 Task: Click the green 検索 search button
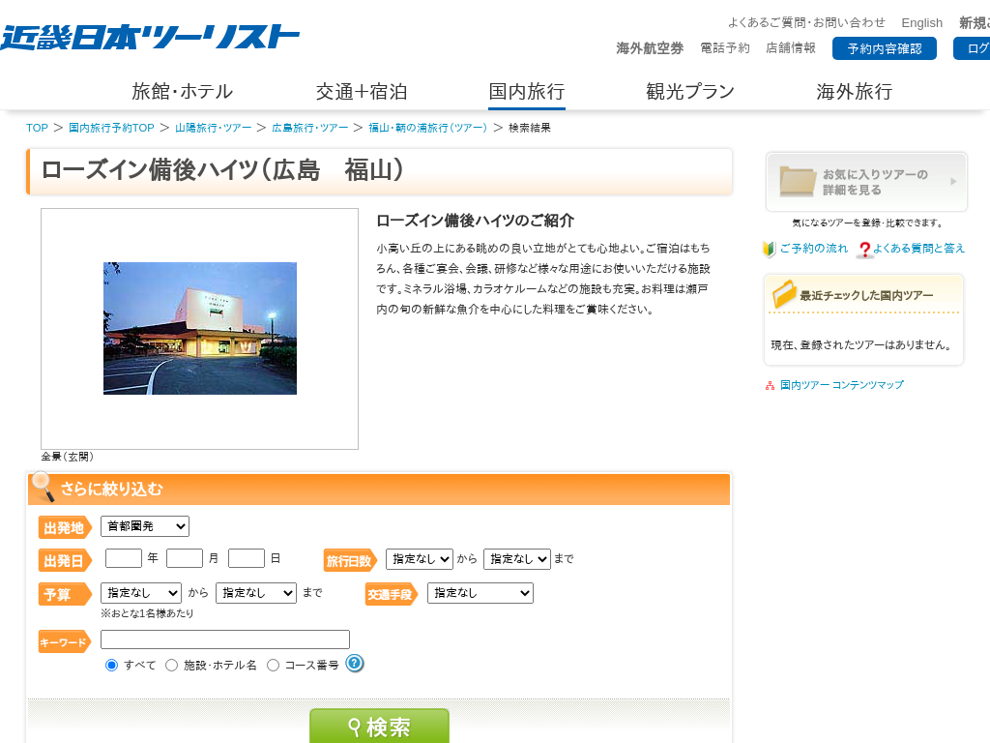click(379, 726)
